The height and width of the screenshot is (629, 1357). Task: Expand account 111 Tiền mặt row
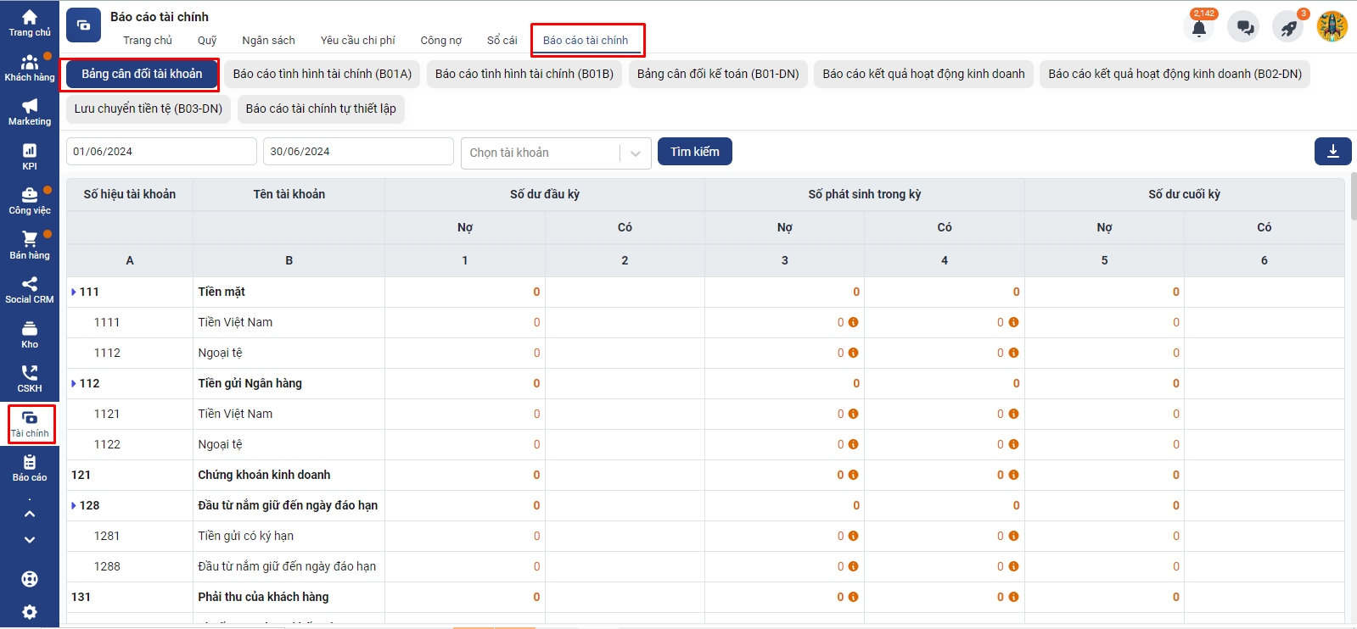pyautogui.click(x=74, y=292)
